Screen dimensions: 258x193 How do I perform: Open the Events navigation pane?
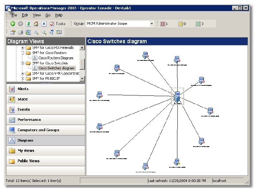(46, 110)
